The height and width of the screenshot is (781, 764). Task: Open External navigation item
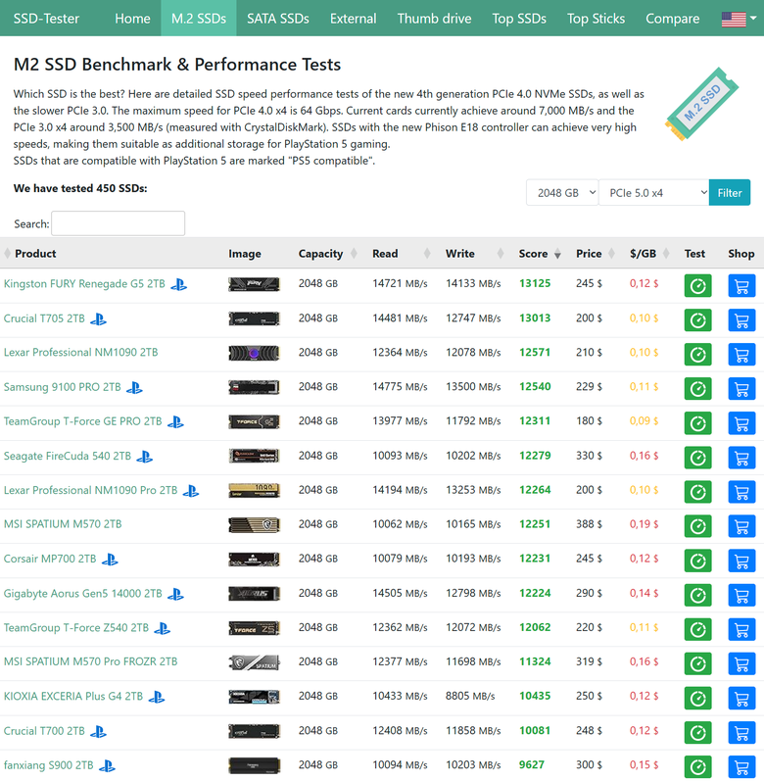pos(353,19)
